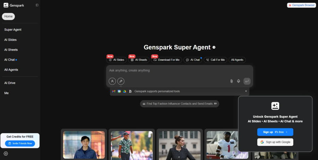318x160 pixels.
Task: Open AI Chat in the sidebar
Action: (x=10, y=60)
